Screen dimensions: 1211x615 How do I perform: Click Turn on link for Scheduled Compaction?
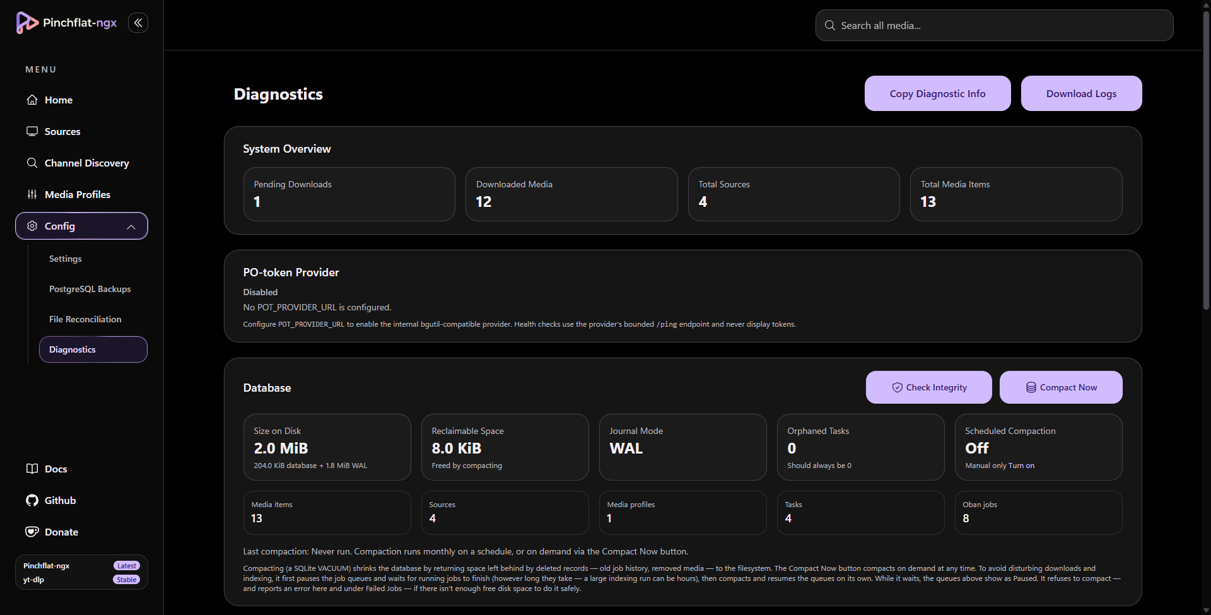point(1022,466)
